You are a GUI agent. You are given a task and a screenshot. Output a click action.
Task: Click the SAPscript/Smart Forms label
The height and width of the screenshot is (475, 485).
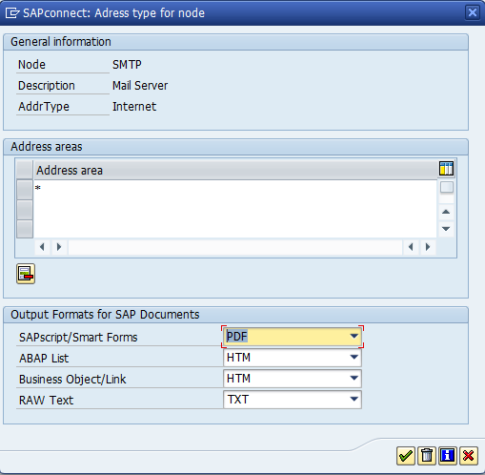click(78, 338)
